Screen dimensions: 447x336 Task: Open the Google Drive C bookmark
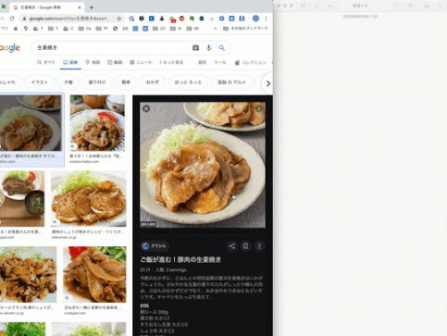tap(68, 29)
